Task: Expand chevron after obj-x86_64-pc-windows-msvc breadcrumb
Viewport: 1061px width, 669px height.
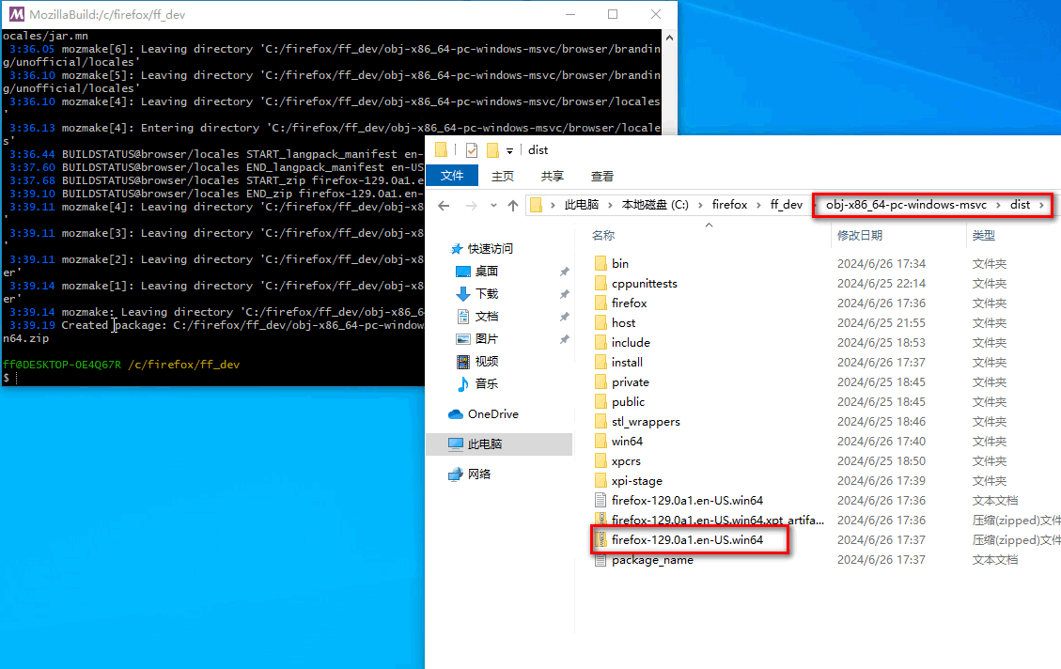Action: [998, 205]
